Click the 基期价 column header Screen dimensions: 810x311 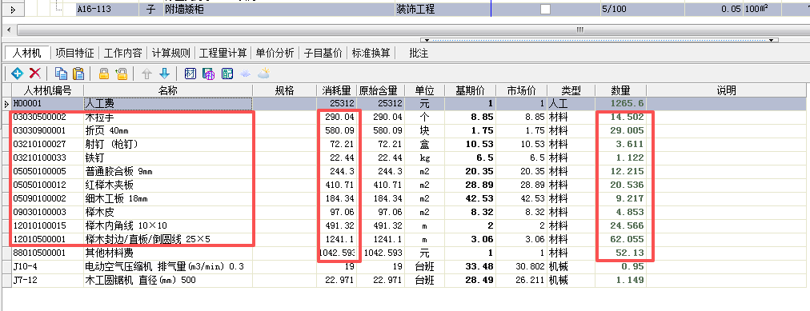[x=470, y=90]
